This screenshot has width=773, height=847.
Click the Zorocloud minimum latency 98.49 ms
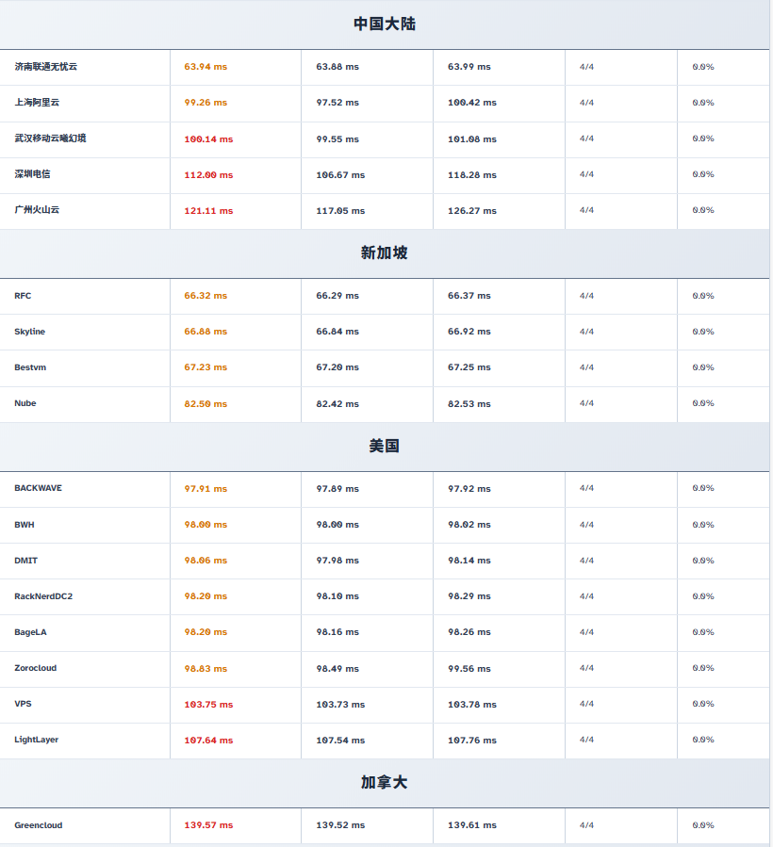click(337, 669)
